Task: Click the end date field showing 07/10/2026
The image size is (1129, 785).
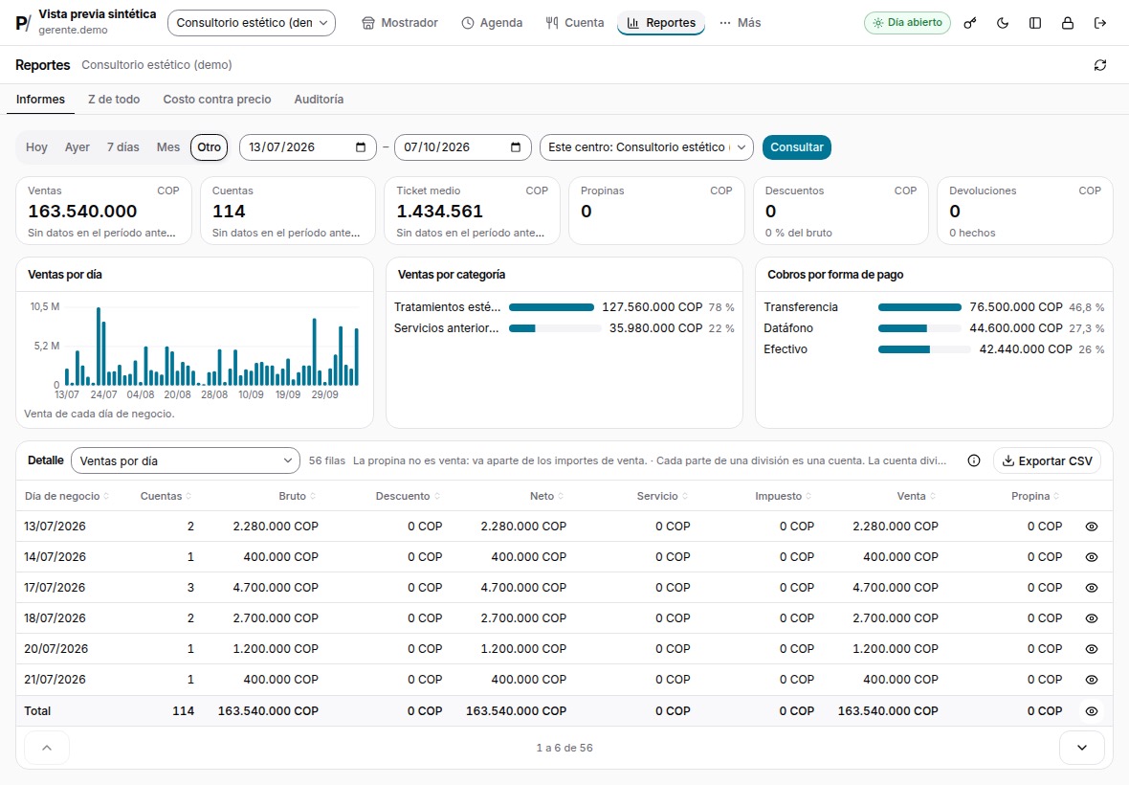Action: [x=462, y=147]
